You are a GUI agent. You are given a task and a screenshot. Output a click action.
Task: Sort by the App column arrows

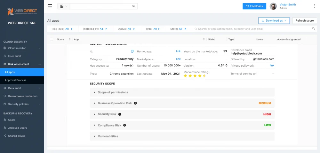[204, 40]
